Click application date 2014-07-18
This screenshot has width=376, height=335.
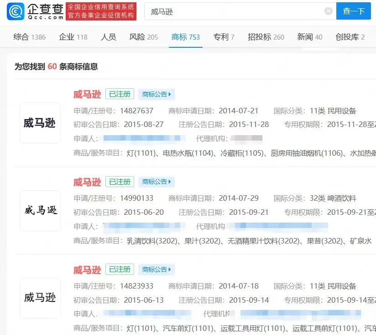click(238, 286)
